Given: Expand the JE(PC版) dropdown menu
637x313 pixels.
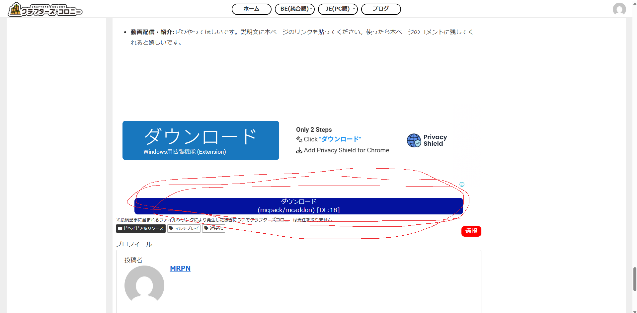Looking at the screenshot, I should (338, 9).
